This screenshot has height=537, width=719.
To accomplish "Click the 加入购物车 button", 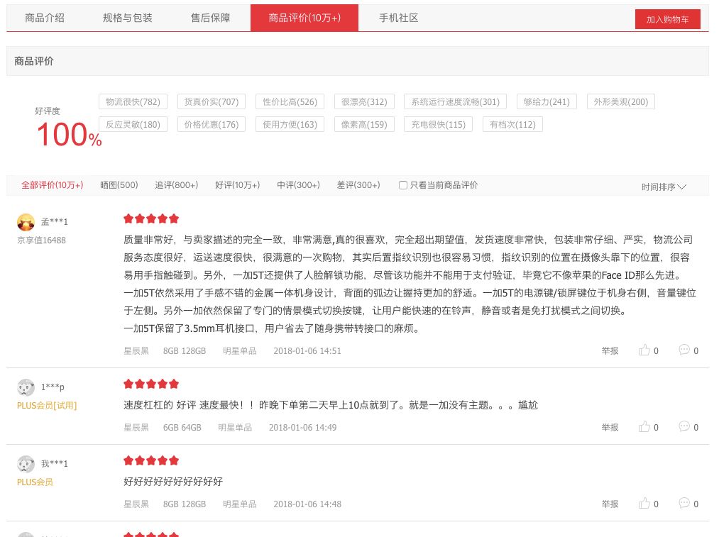I will (666, 19).
